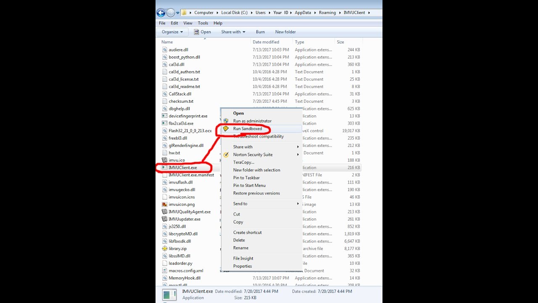Expand the Users breadcrumb arrow

269,13
